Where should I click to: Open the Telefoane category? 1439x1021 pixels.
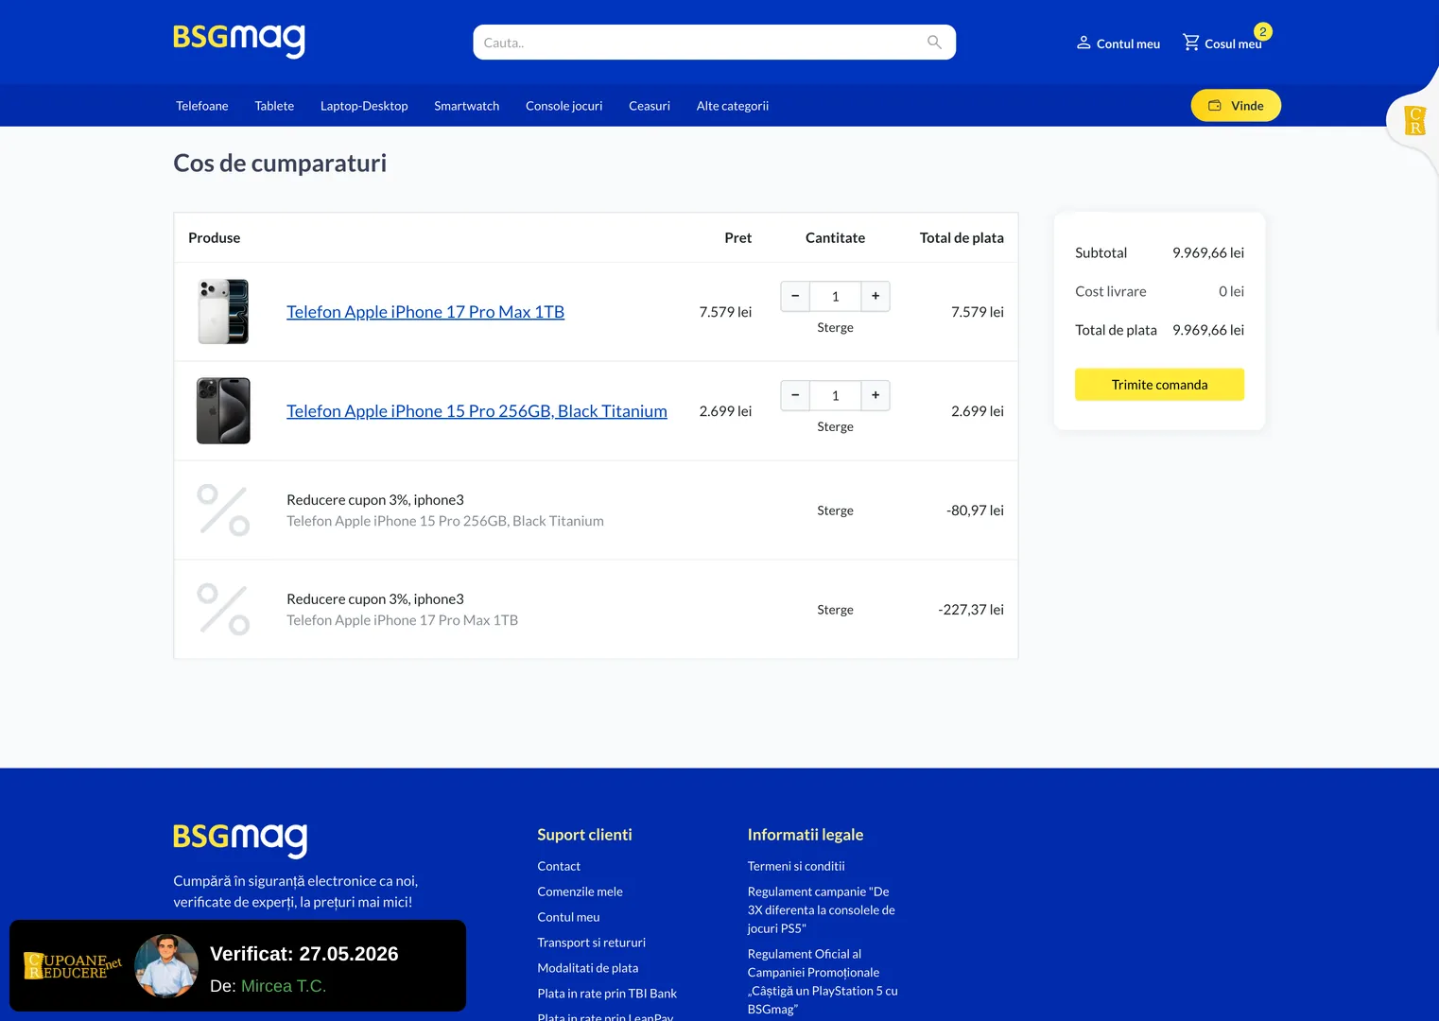tap(202, 106)
